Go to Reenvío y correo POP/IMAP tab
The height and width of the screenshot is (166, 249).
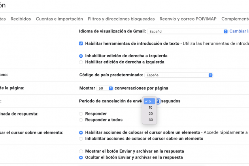(x=188, y=19)
